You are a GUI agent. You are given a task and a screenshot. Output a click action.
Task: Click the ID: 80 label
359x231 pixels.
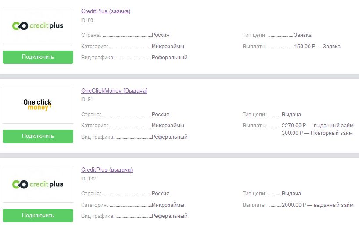87,20
